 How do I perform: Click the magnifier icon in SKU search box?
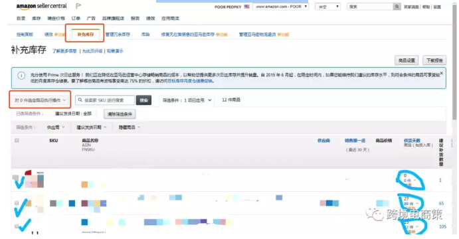tap(80, 100)
